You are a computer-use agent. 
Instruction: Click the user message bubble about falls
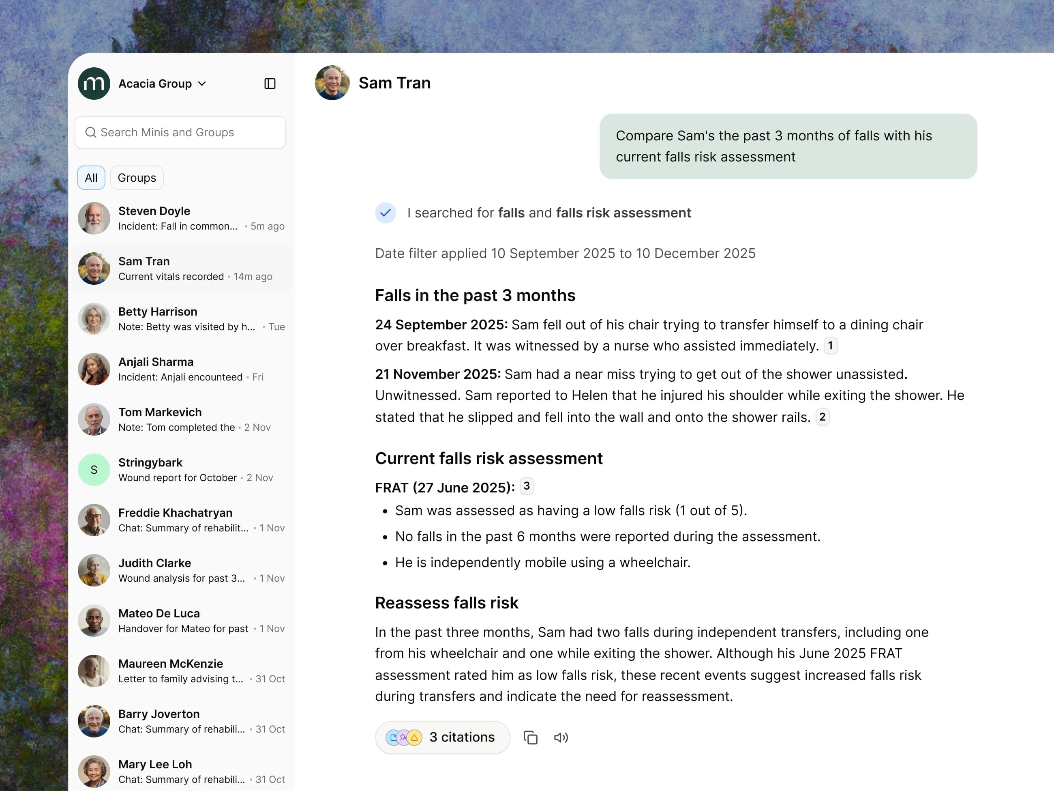tap(788, 146)
